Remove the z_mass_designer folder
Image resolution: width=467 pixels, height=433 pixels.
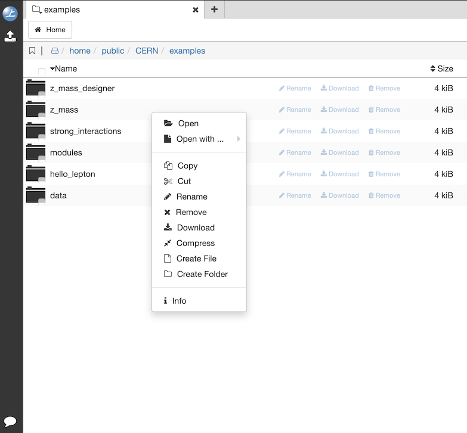[384, 88]
